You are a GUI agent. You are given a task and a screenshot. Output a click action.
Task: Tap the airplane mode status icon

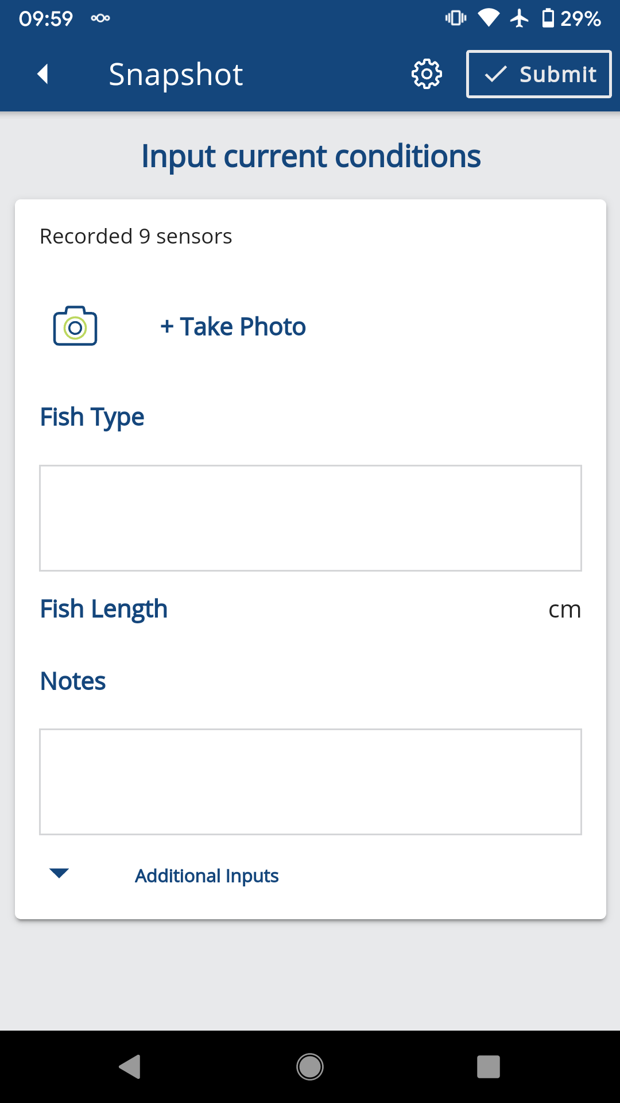click(520, 18)
